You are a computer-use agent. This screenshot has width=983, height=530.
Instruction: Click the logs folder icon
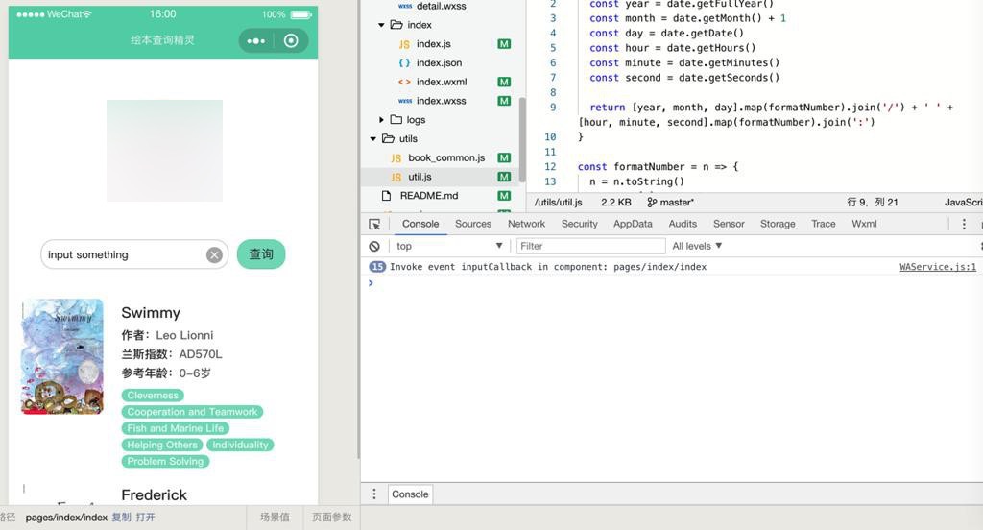point(396,119)
